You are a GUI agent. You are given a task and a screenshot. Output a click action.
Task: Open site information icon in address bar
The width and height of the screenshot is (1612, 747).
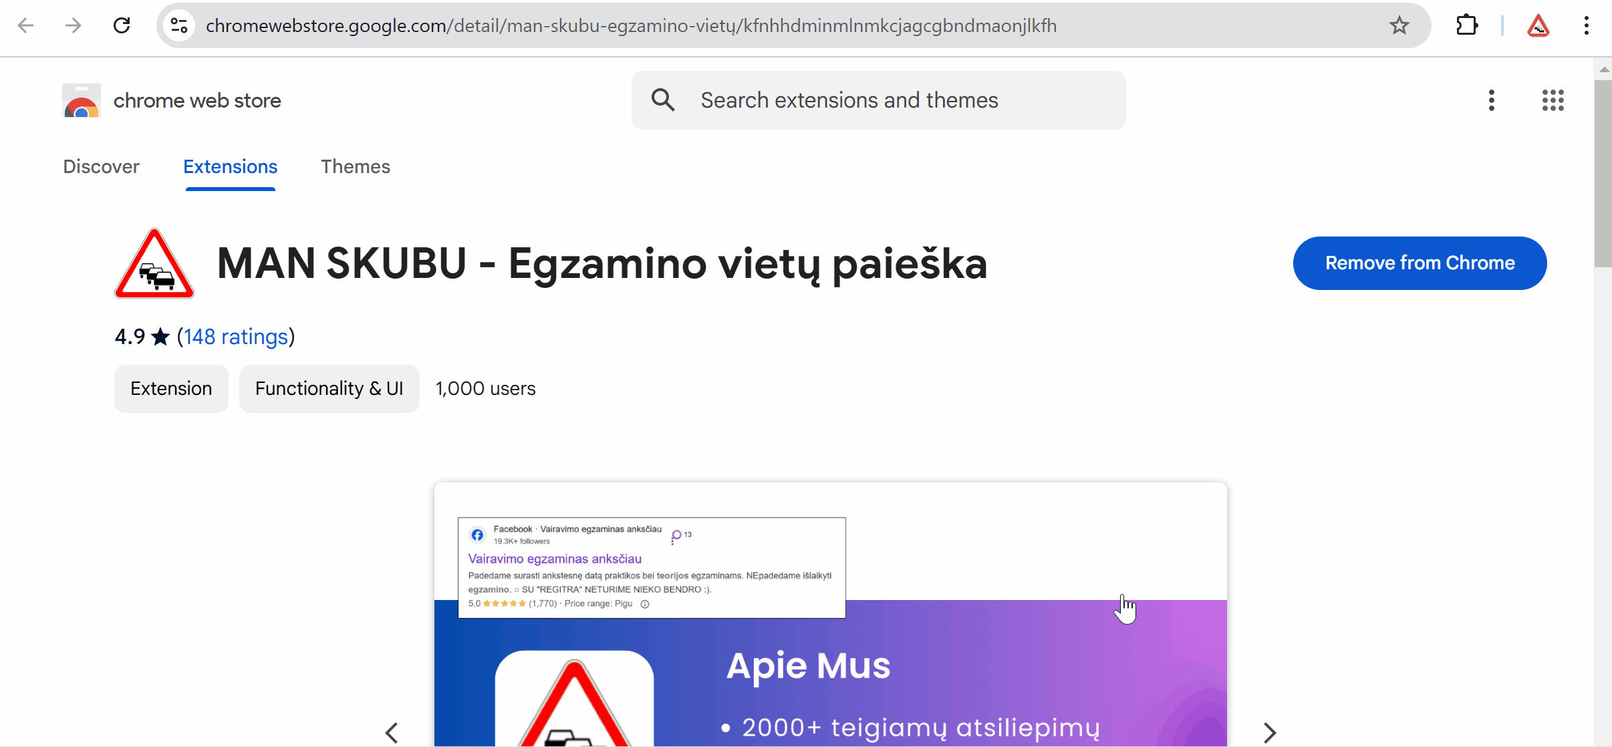pyautogui.click(x=179, y=25)
